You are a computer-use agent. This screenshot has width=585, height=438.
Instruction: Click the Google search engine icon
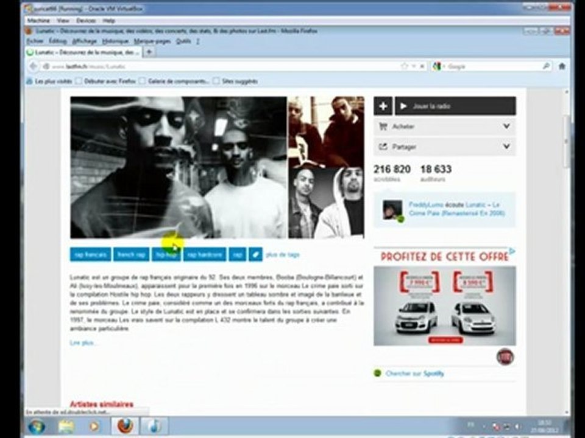tap(436, 66)
